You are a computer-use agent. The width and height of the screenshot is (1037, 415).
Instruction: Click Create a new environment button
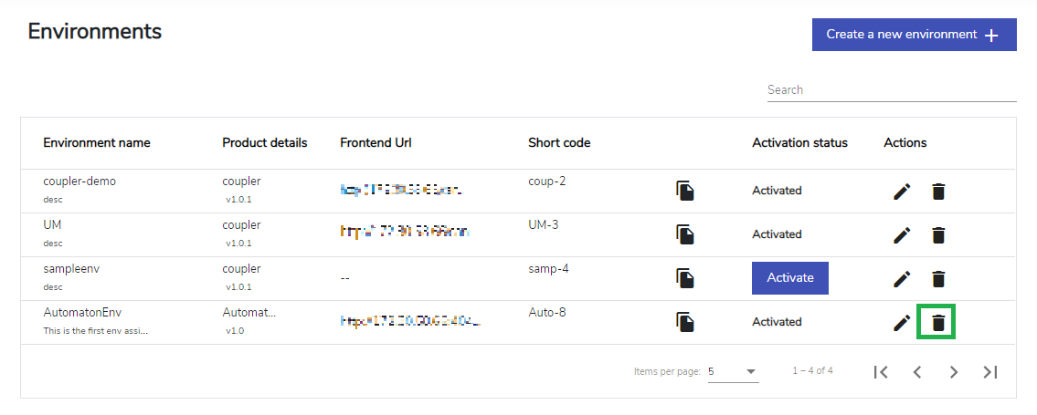914,35
